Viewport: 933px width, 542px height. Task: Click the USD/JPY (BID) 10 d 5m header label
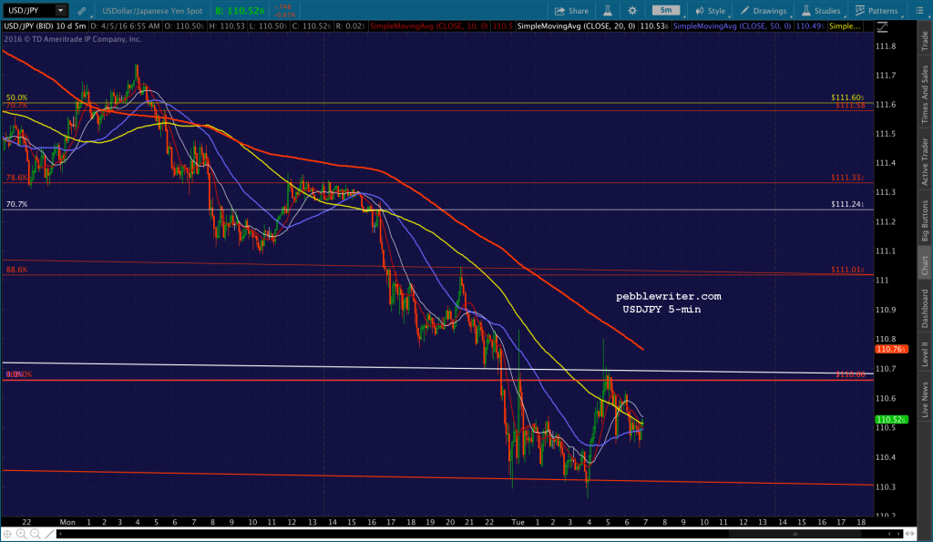tap(45, 26)
